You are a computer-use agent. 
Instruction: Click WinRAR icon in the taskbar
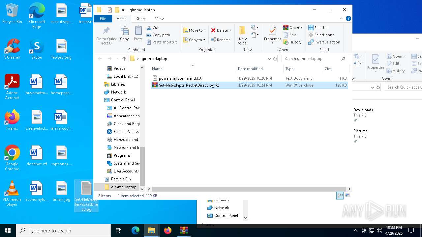tap(184, 230)
